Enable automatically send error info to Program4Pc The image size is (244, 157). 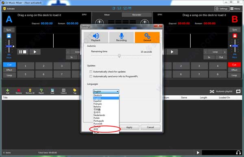(x=91, y=76)
